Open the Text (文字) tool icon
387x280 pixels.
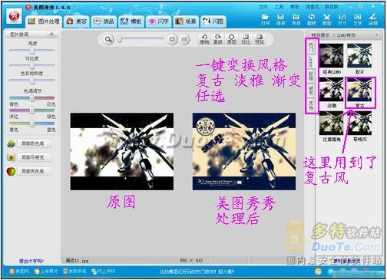357,20
